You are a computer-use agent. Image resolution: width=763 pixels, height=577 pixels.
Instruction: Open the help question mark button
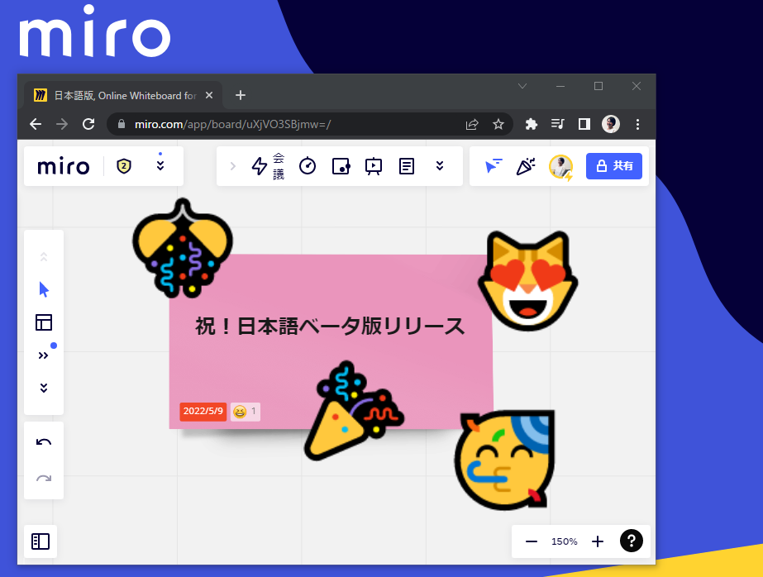[x=631, y=541]
